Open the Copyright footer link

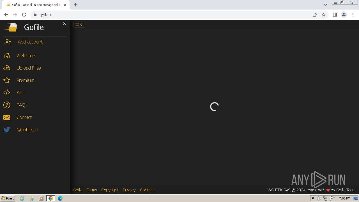coord(110,190)
